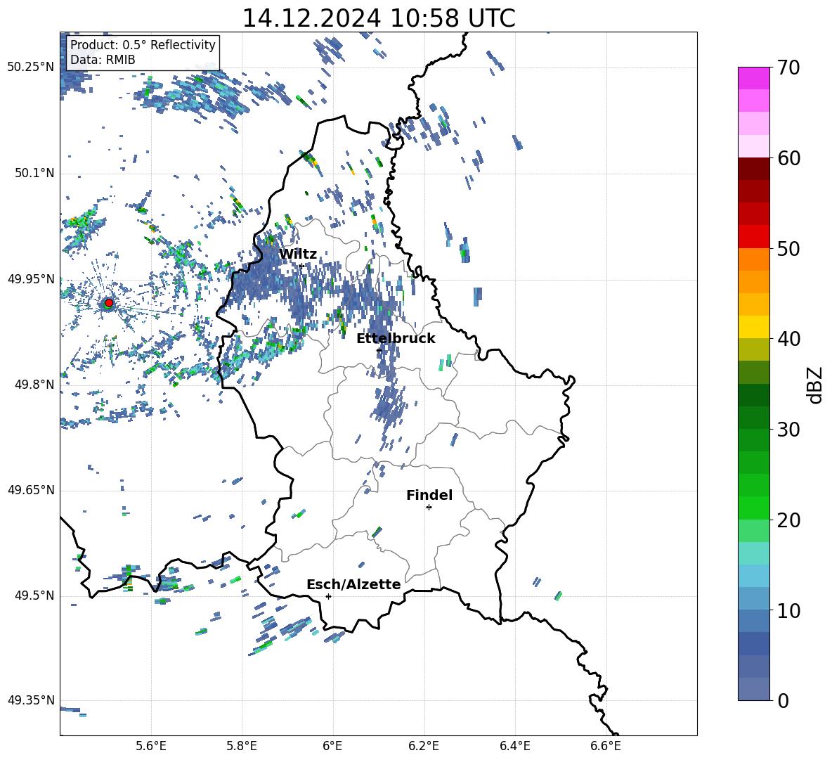Image resolution: width=832 pixels, height=760 pixels.
Task: Click the colorbar tick label 50
Action: click(x=788, y=249)
